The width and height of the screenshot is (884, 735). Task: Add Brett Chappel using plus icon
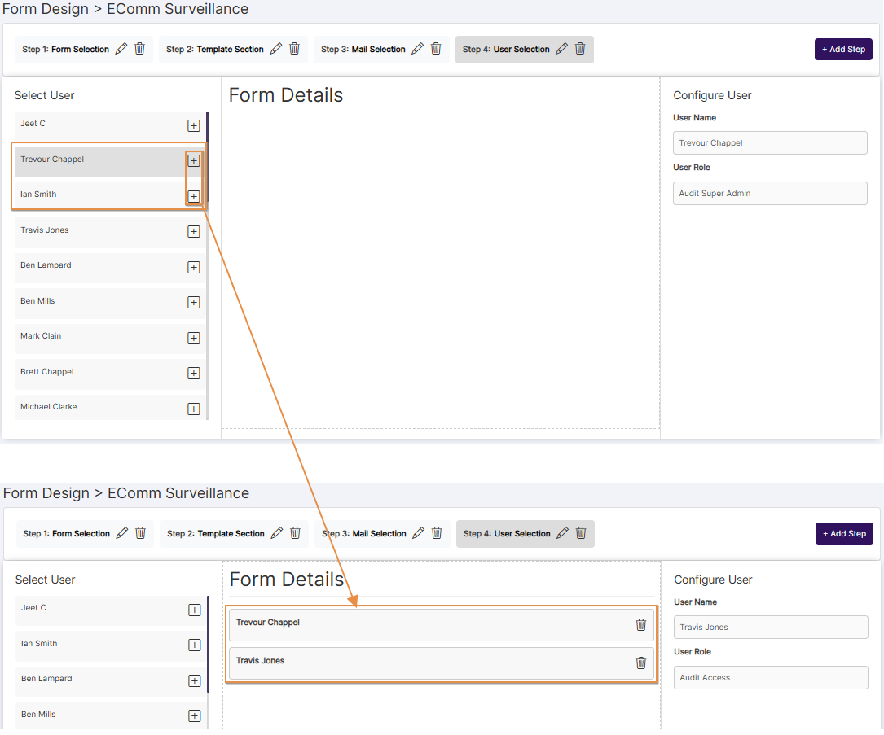tap(193, 374)
